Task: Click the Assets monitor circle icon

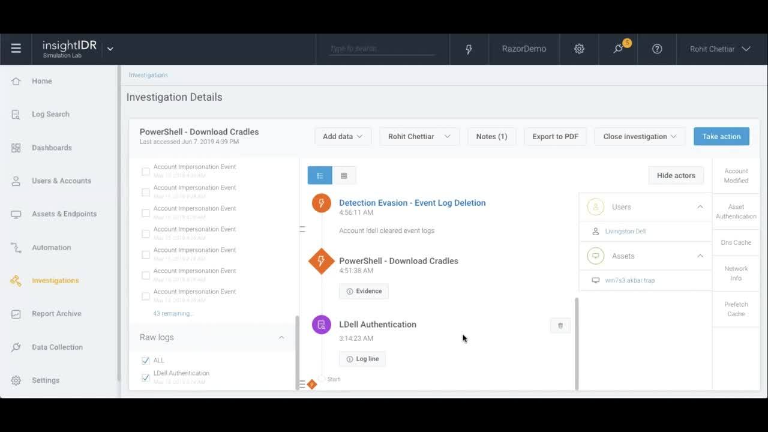Action: pos(596,256)
